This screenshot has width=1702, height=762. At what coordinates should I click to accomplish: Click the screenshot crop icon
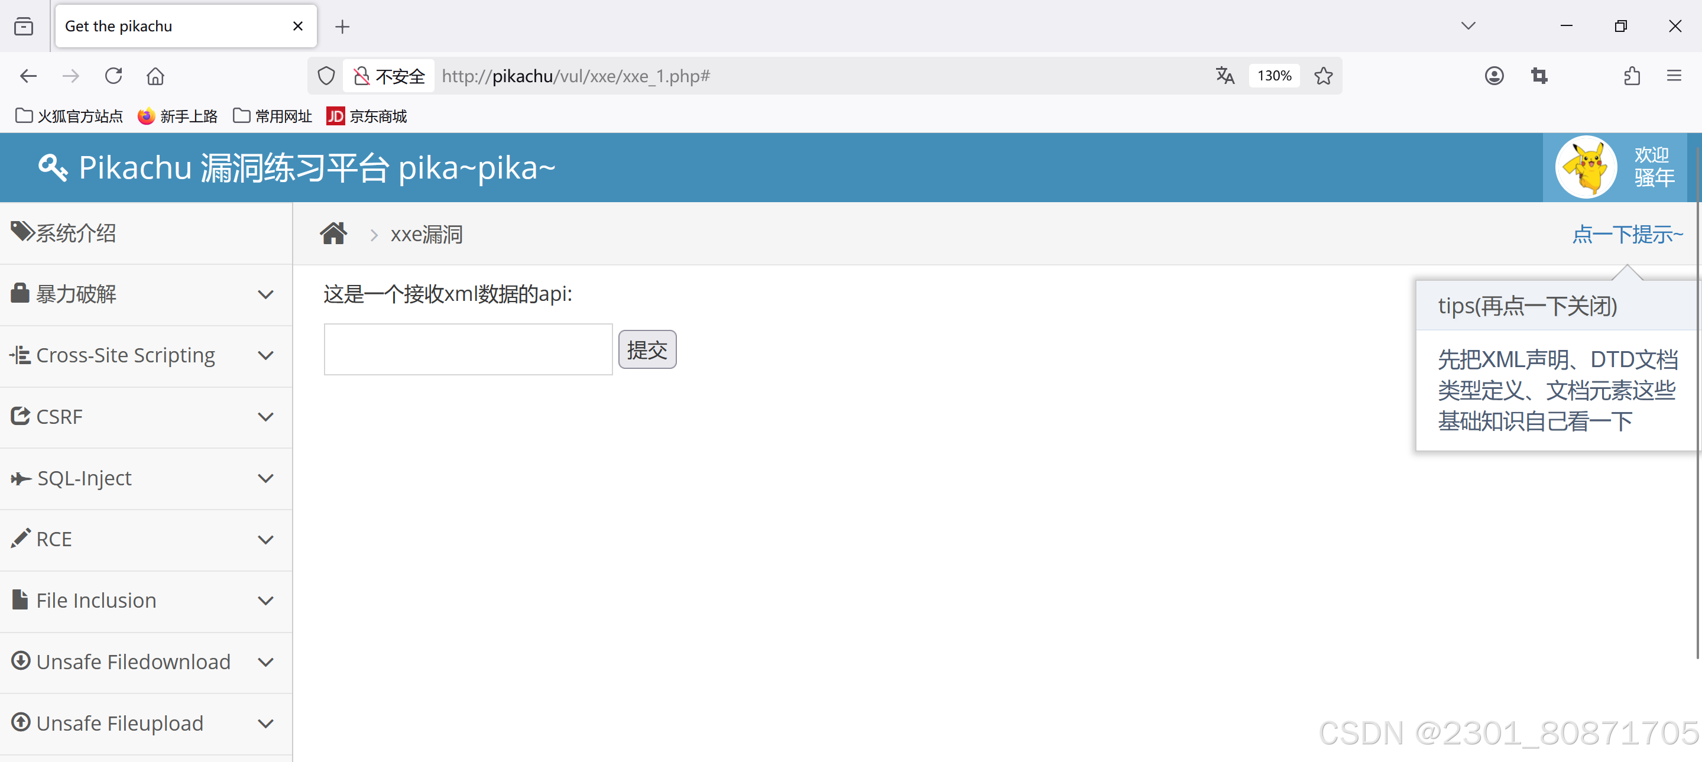1539,76
